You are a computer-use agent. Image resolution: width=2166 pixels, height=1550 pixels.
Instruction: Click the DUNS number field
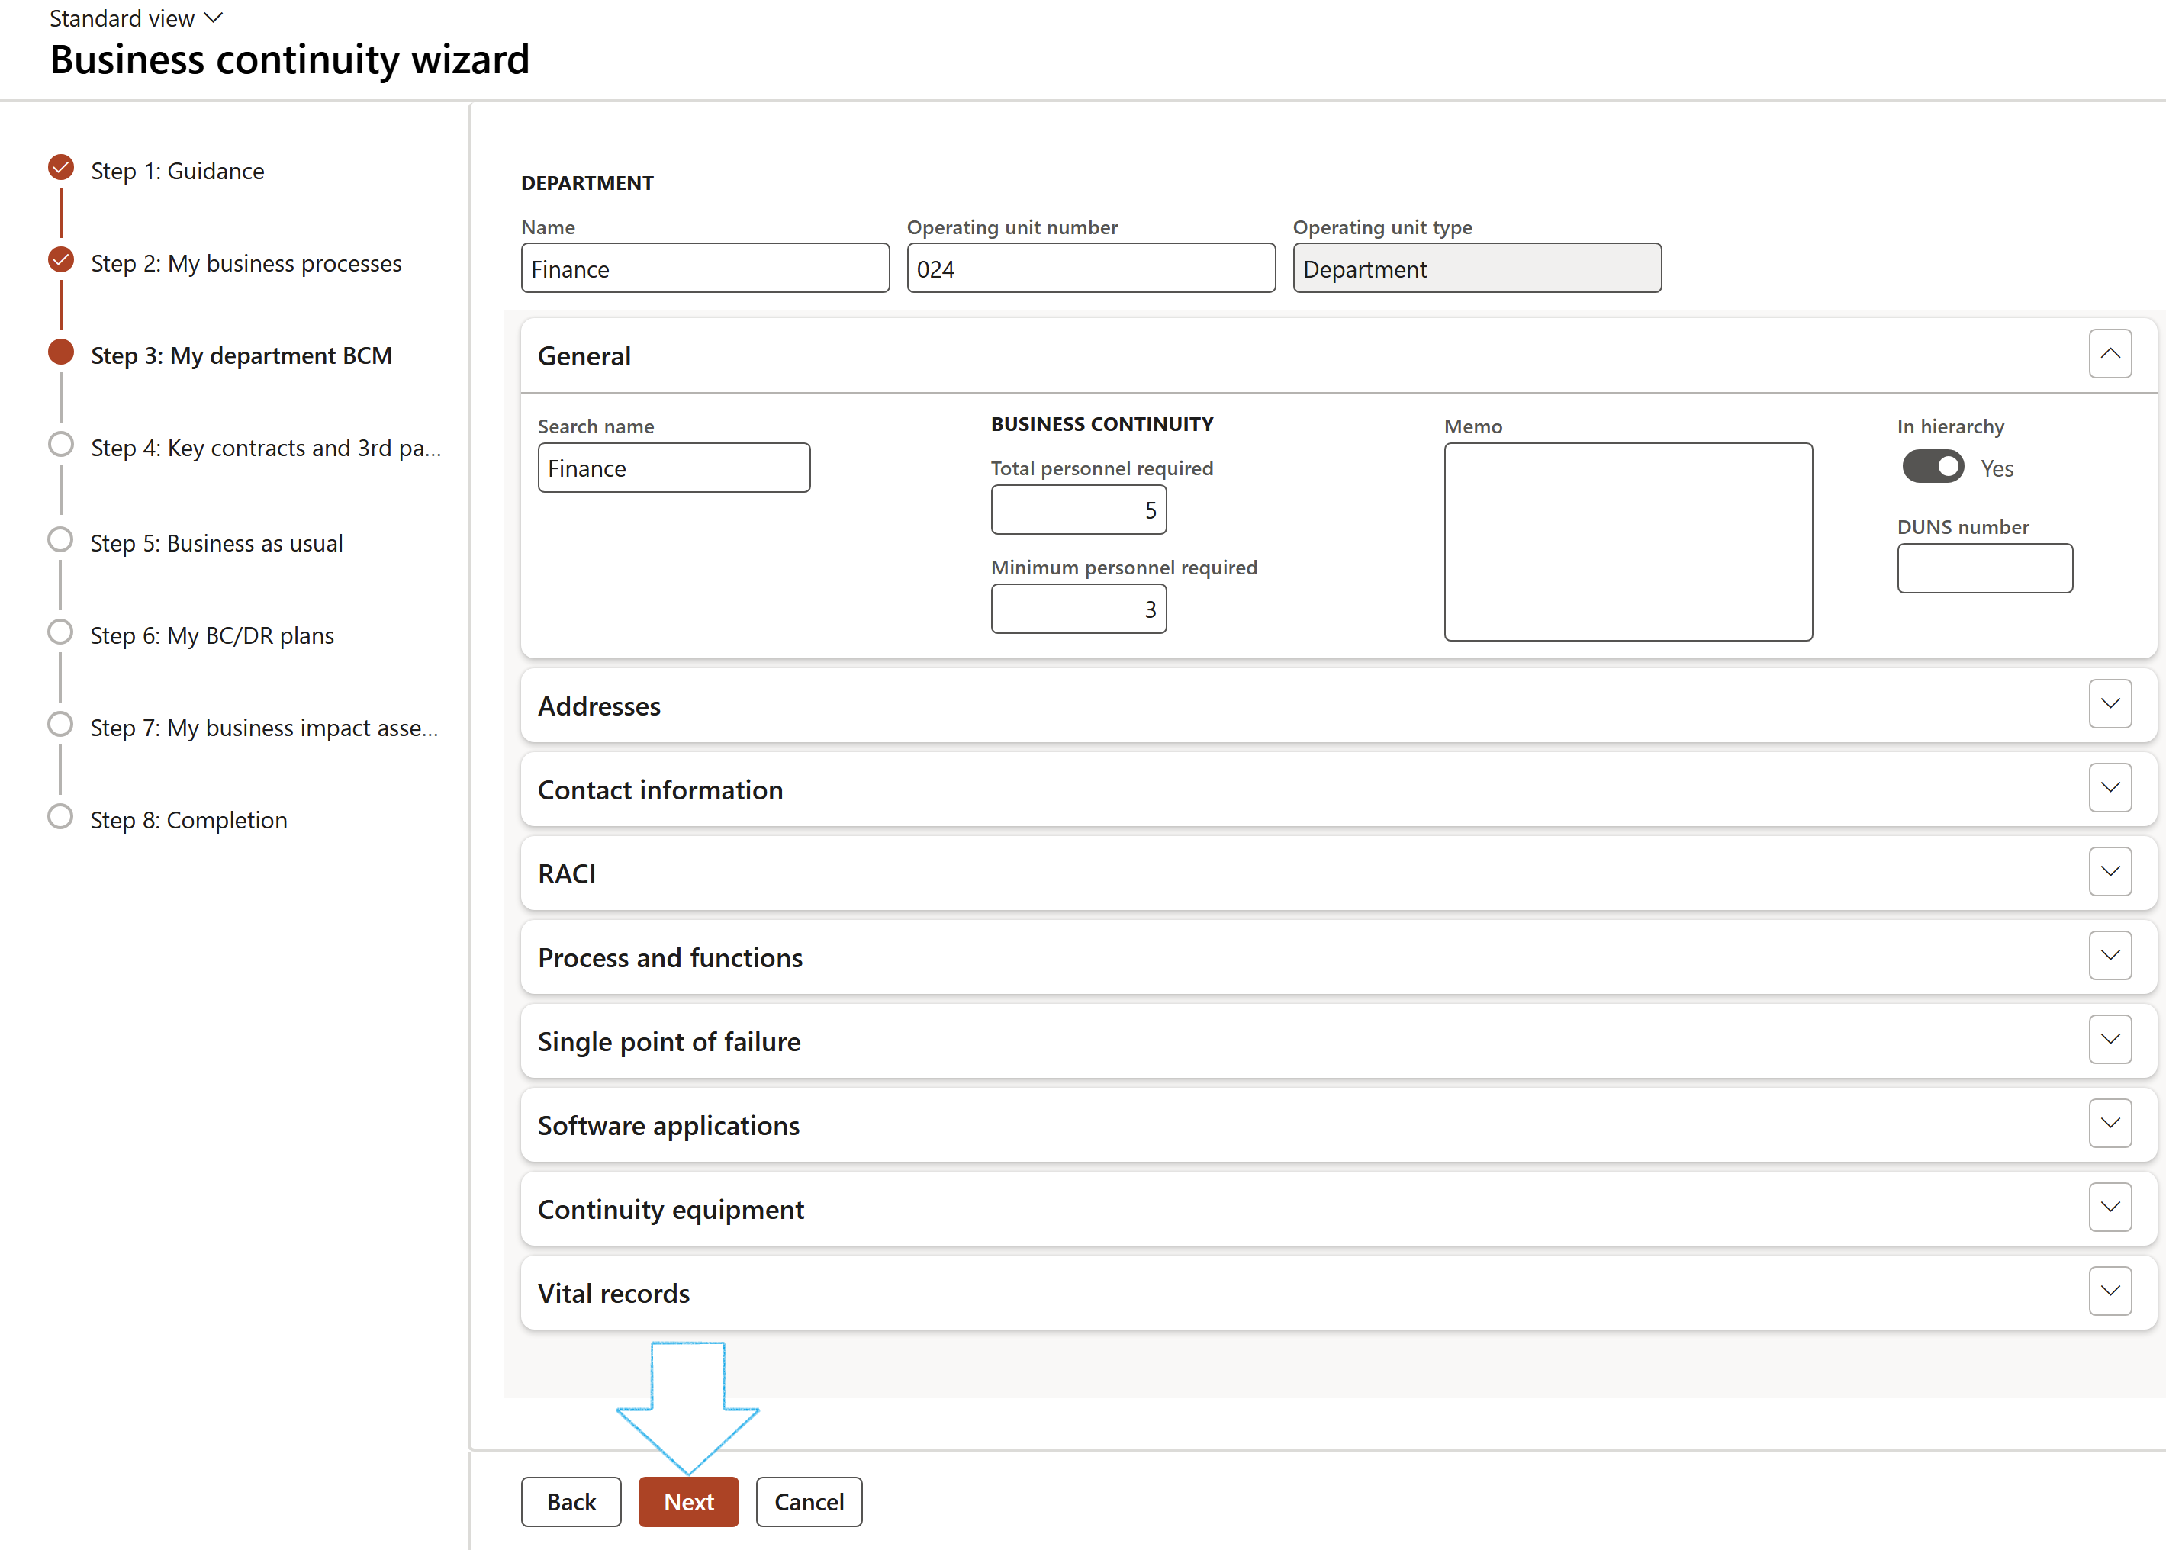[1984, 569]
